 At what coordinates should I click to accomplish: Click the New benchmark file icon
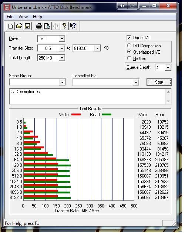[x=10, y=26]
